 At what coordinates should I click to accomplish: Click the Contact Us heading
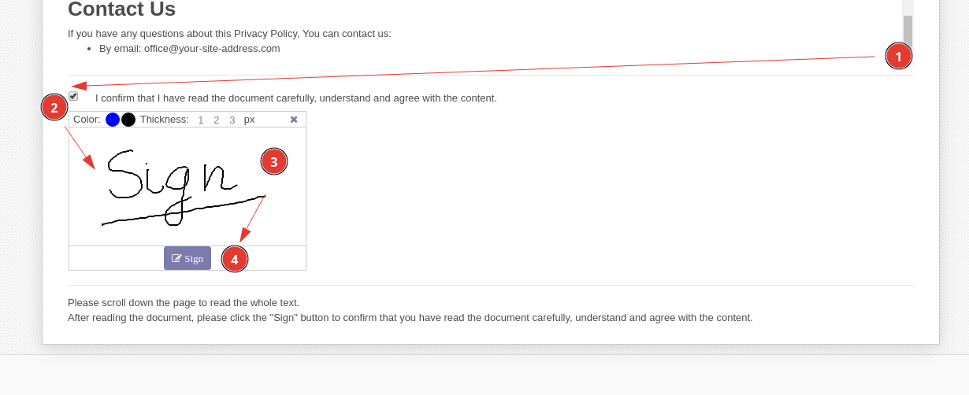tap(121, 9)
